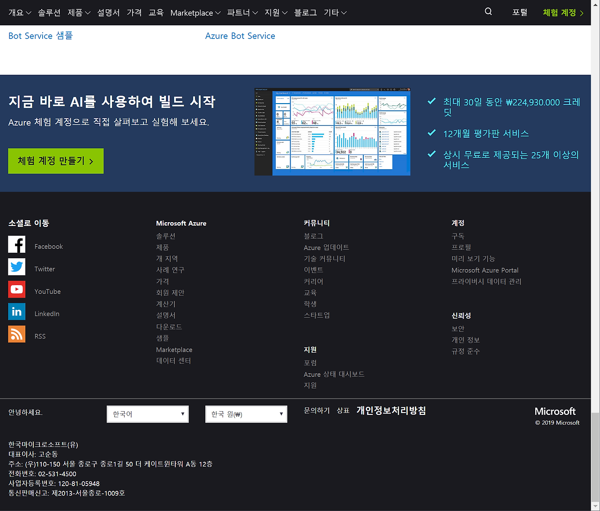Click the Twitter text link
Image resolution: width=600 pixels, height=511 pixels.
click(45, 269)
